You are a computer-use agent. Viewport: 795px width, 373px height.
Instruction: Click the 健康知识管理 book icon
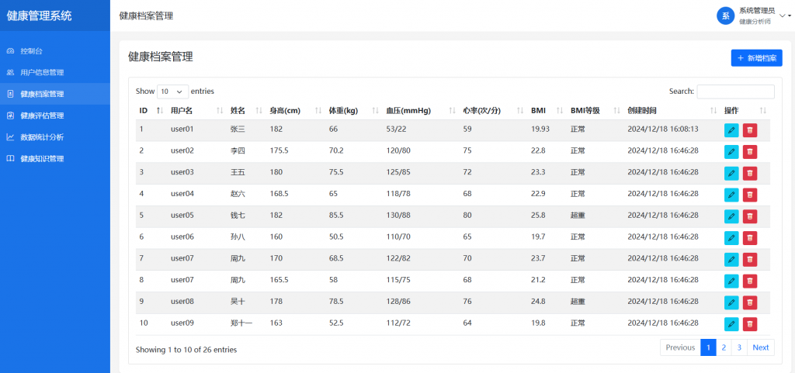point(10,158)
